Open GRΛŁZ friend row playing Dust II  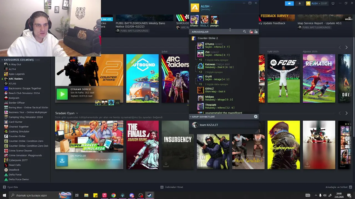tap(224, 90)
